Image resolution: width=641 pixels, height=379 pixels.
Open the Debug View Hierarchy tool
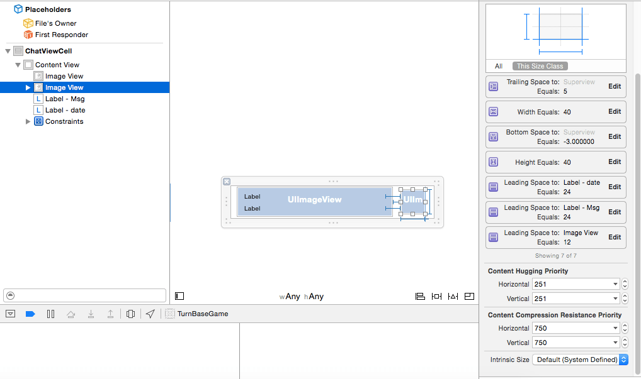pos(130,314)
